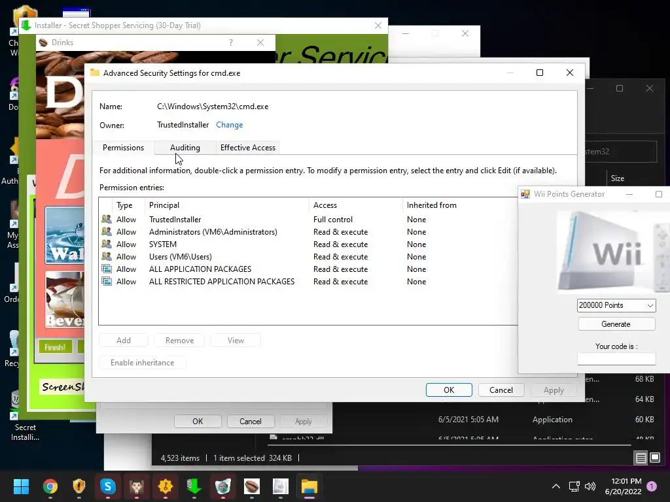Select the Users (VM6\Users) entry
The height and width of the screenshot is (502, 670).
tap(308, 256)
